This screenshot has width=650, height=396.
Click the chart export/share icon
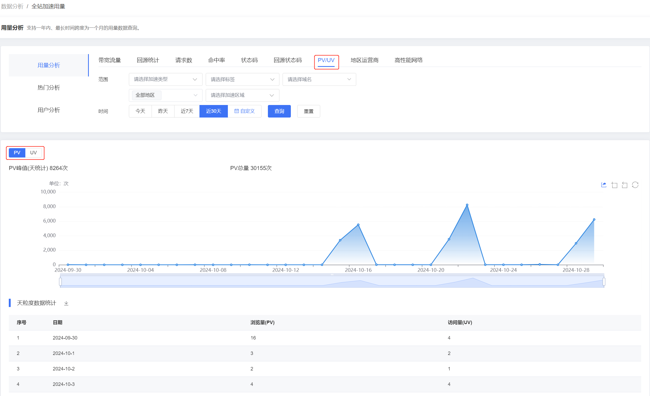(604, 185)
